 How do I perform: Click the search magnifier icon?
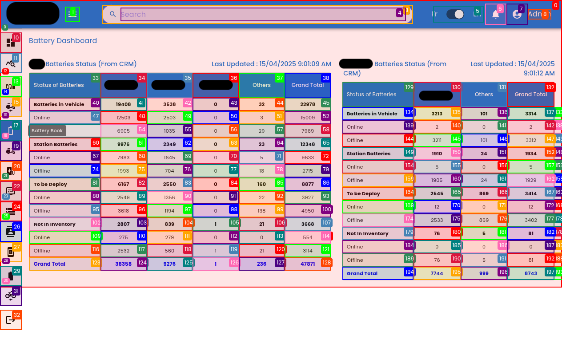(112, 14)
